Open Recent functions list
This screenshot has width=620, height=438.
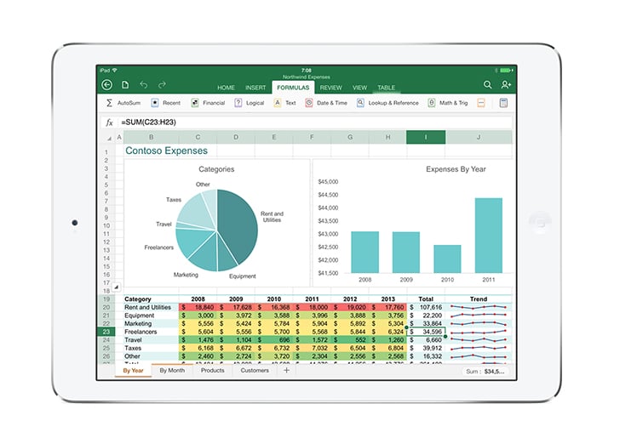pyautogui.click(x=166, y=103)
